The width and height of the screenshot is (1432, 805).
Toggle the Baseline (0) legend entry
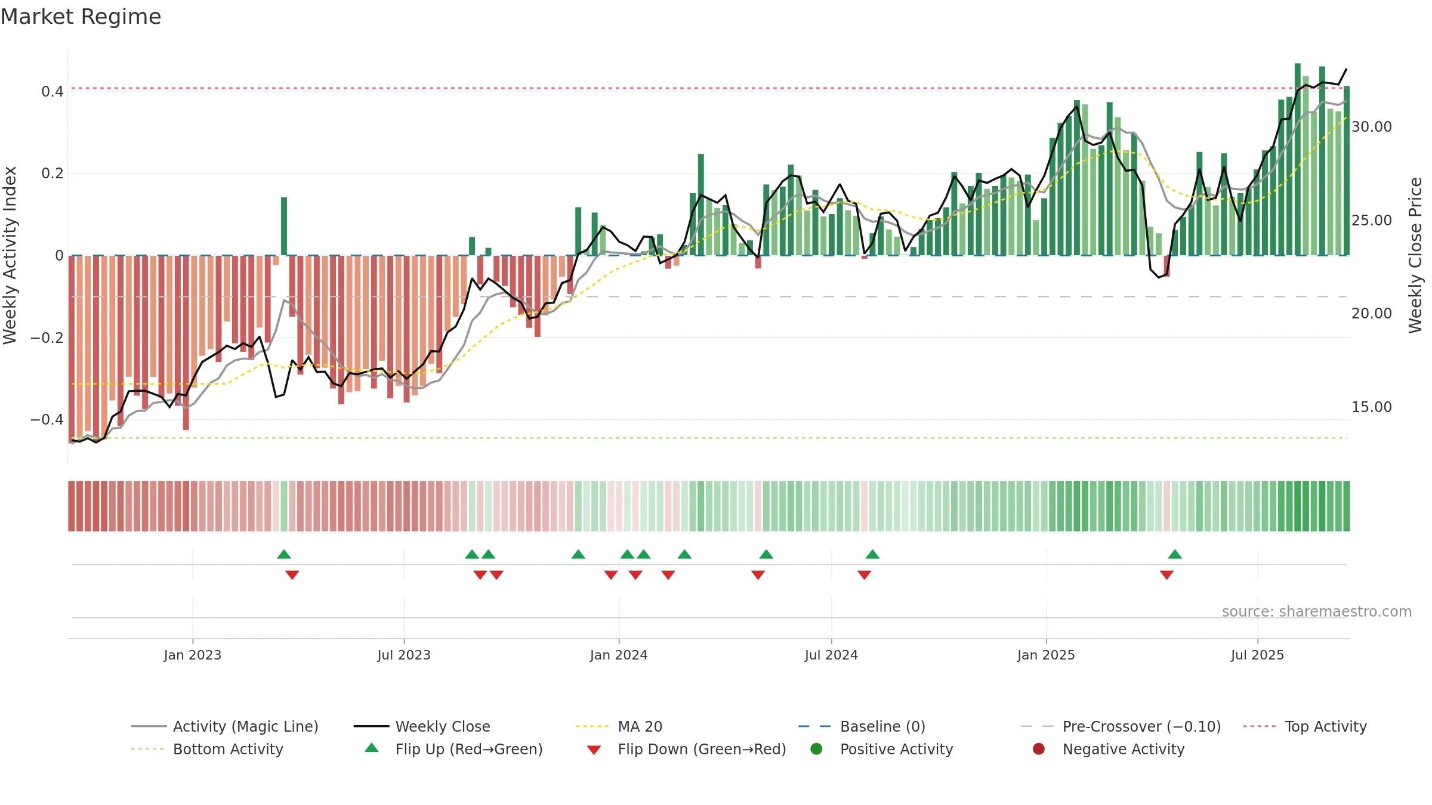click(862, 726)
